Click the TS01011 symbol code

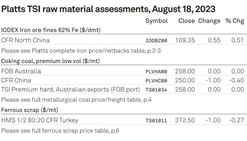156,121
